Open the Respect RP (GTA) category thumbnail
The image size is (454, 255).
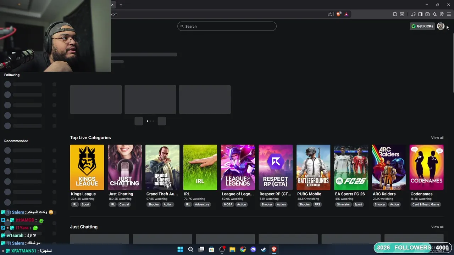coord(276,167)
